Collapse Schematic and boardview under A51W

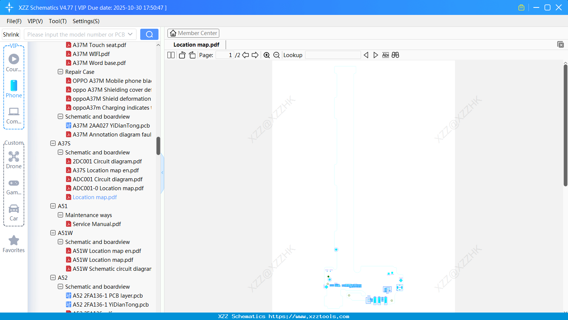[x=60, y=242]
